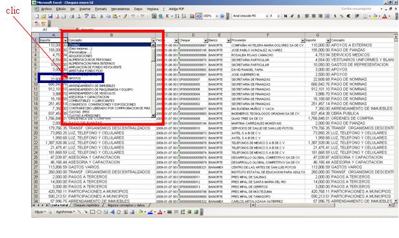Open the Datos menu

click(x=138, y=9)
